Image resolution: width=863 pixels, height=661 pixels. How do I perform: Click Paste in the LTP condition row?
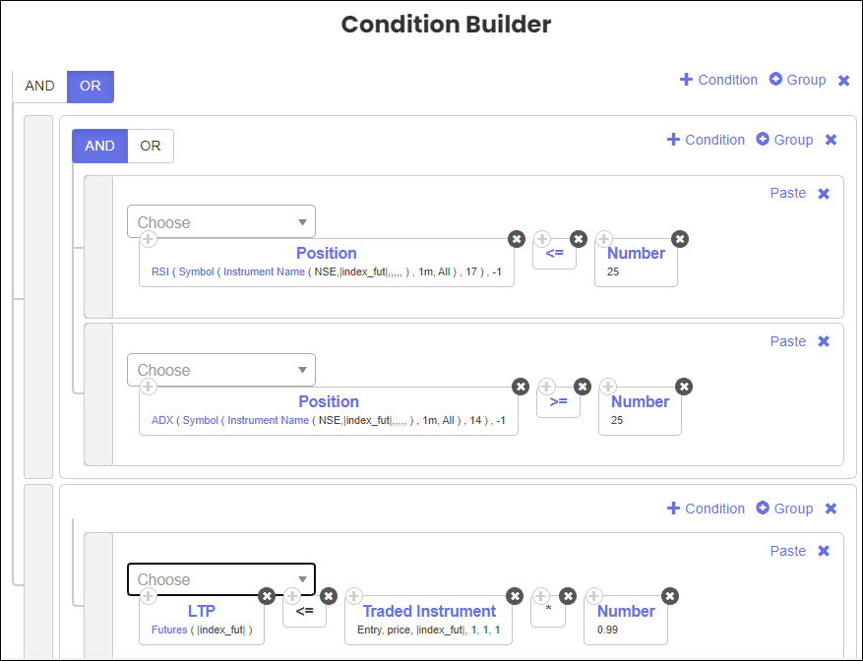(787, 552)
